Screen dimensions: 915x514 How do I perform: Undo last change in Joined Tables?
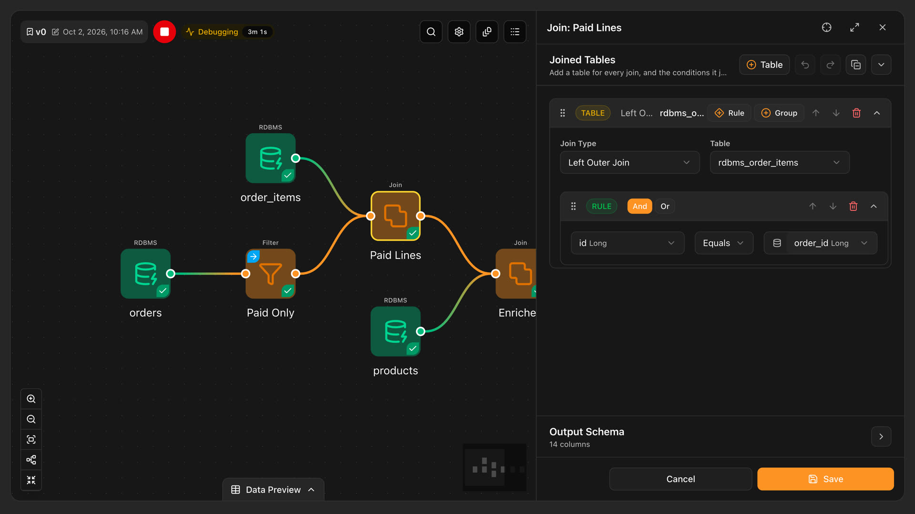(805, 65)
